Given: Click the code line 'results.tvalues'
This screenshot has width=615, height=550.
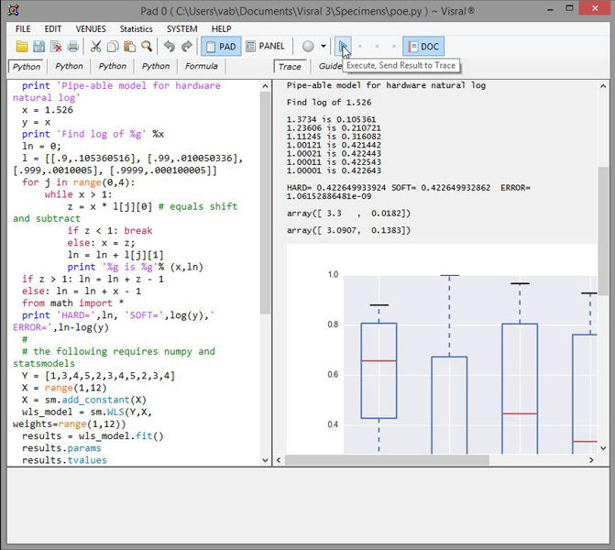Looking at the screenshot, I should pyautogui.click(x=64, y=460).
